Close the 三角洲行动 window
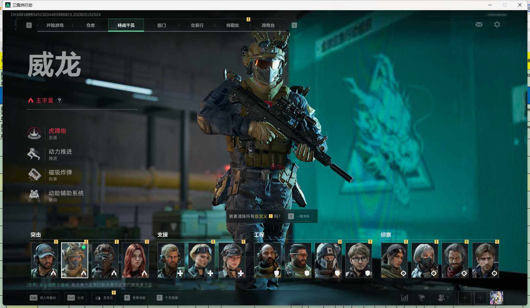This screenshot has height=308, width=530. point(520,5)
